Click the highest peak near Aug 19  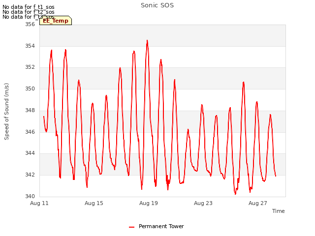click(147, 41)
